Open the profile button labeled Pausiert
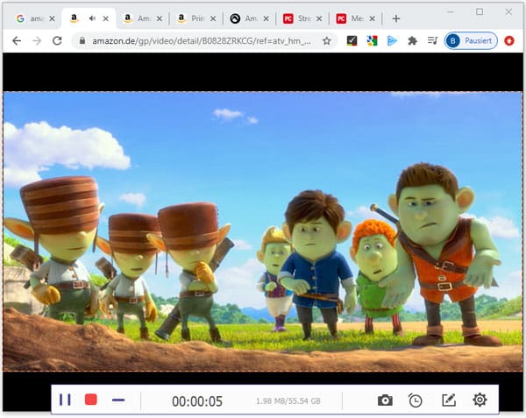 (x=471, y=41)
